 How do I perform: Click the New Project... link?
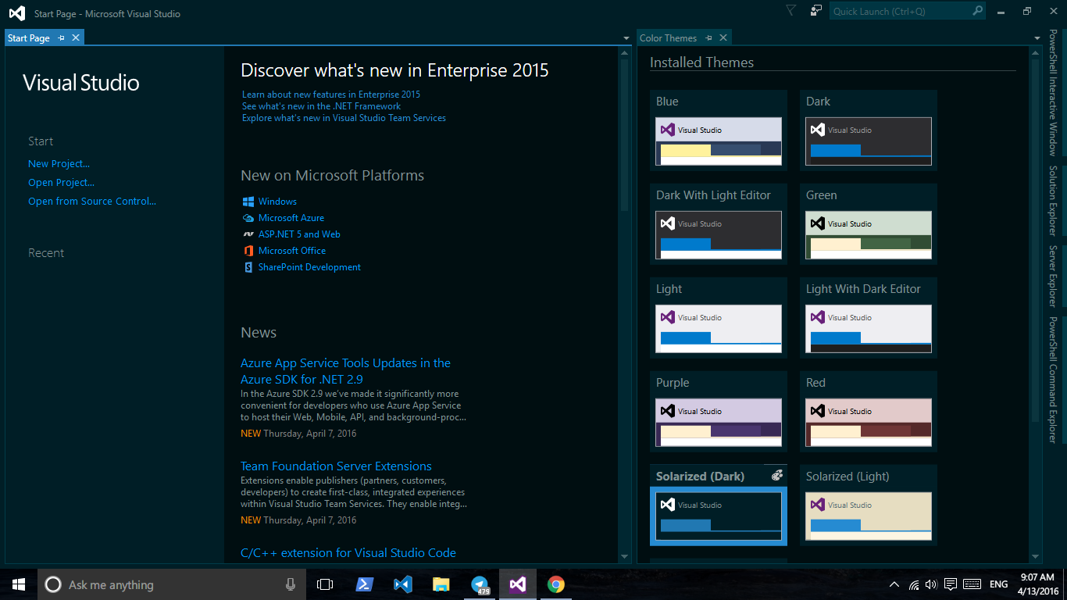coord(59,164)
